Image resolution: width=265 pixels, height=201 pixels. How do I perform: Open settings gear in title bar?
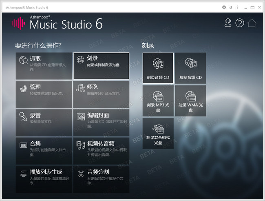(x=224, y=7)
